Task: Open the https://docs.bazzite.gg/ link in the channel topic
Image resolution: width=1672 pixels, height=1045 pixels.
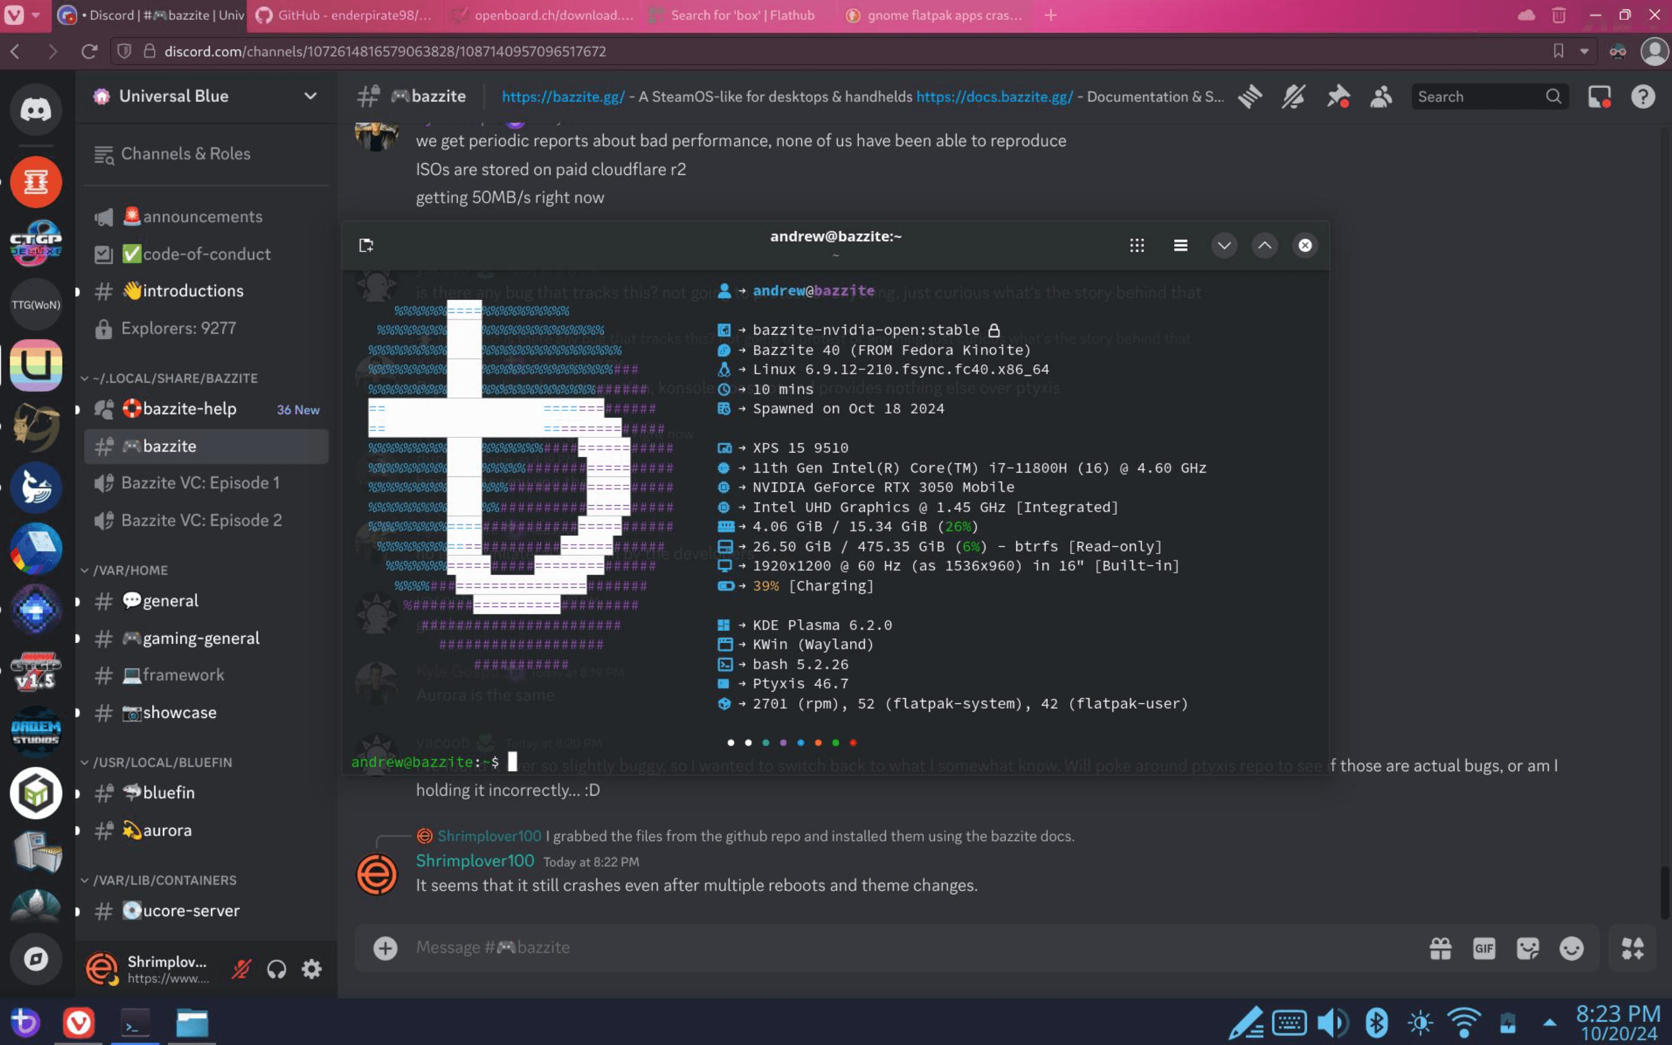Action: tap(994, 97)
